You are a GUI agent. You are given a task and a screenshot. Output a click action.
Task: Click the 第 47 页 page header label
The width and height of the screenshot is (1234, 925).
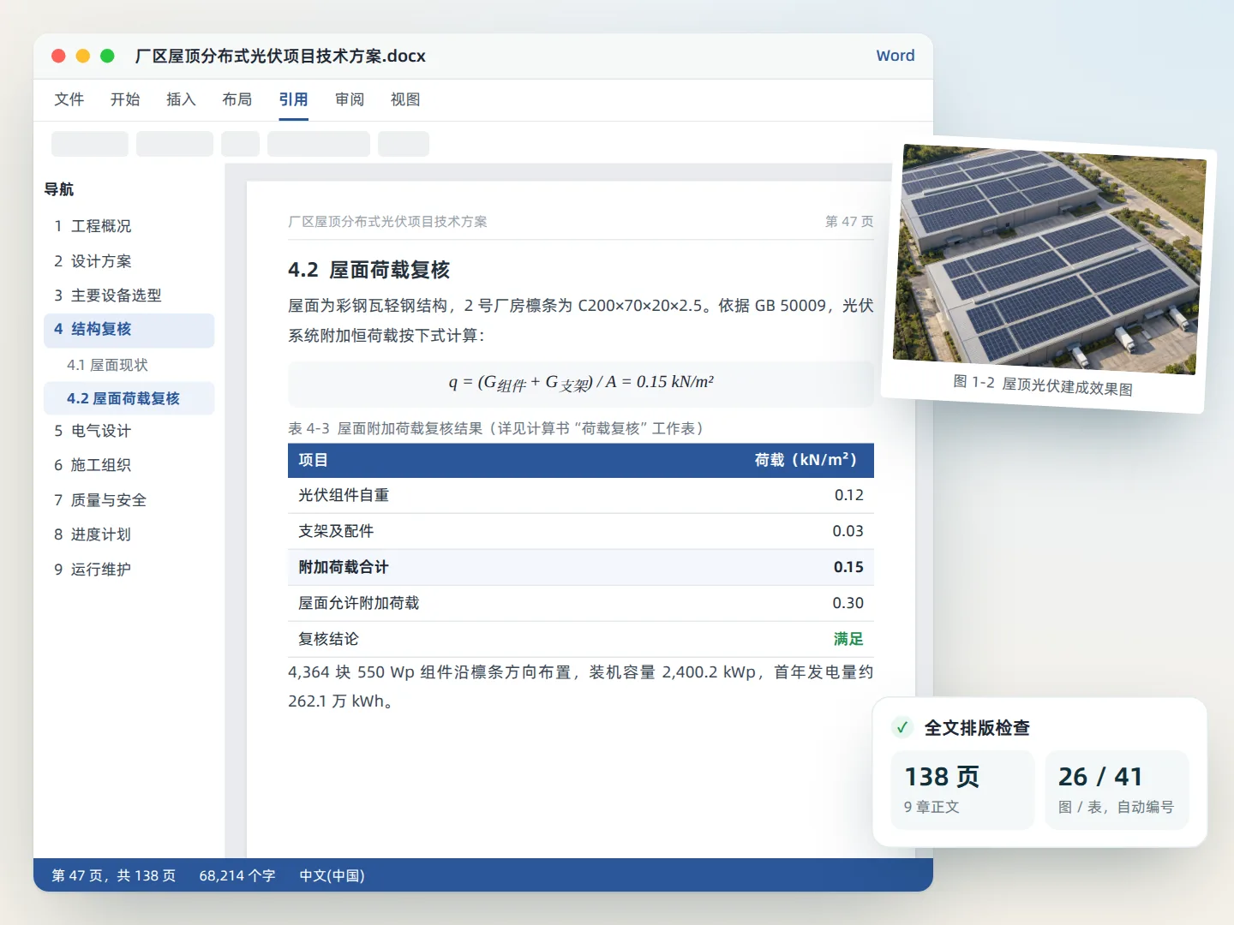tap(849, 222)
